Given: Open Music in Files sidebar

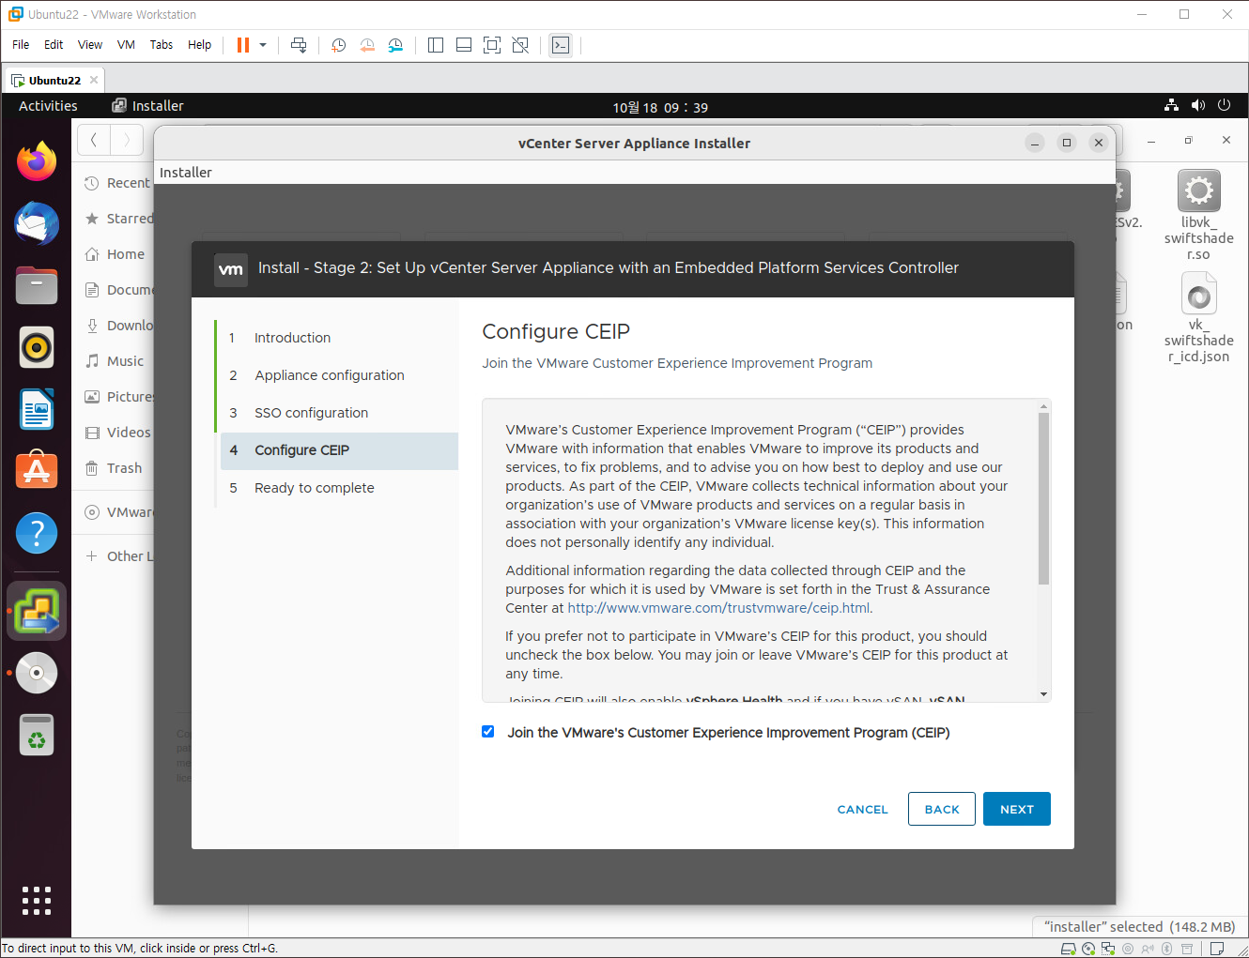Looking at the screenshot, I should [116, 361].
